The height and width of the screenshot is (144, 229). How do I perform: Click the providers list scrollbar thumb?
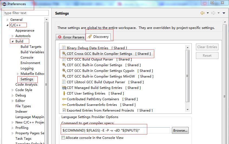point(188,76)
